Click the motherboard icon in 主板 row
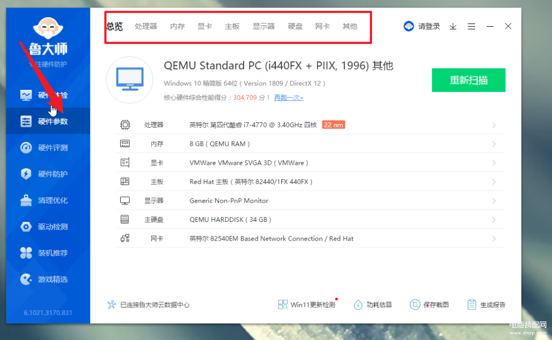The height and width of the screenshot is (340, 552). [125, 181]
